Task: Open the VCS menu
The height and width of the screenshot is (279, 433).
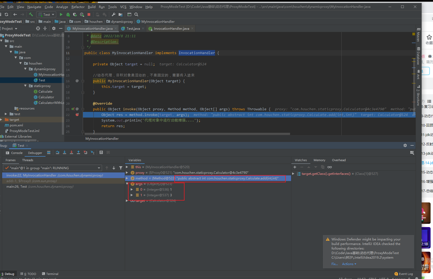Action: point(123,7)
